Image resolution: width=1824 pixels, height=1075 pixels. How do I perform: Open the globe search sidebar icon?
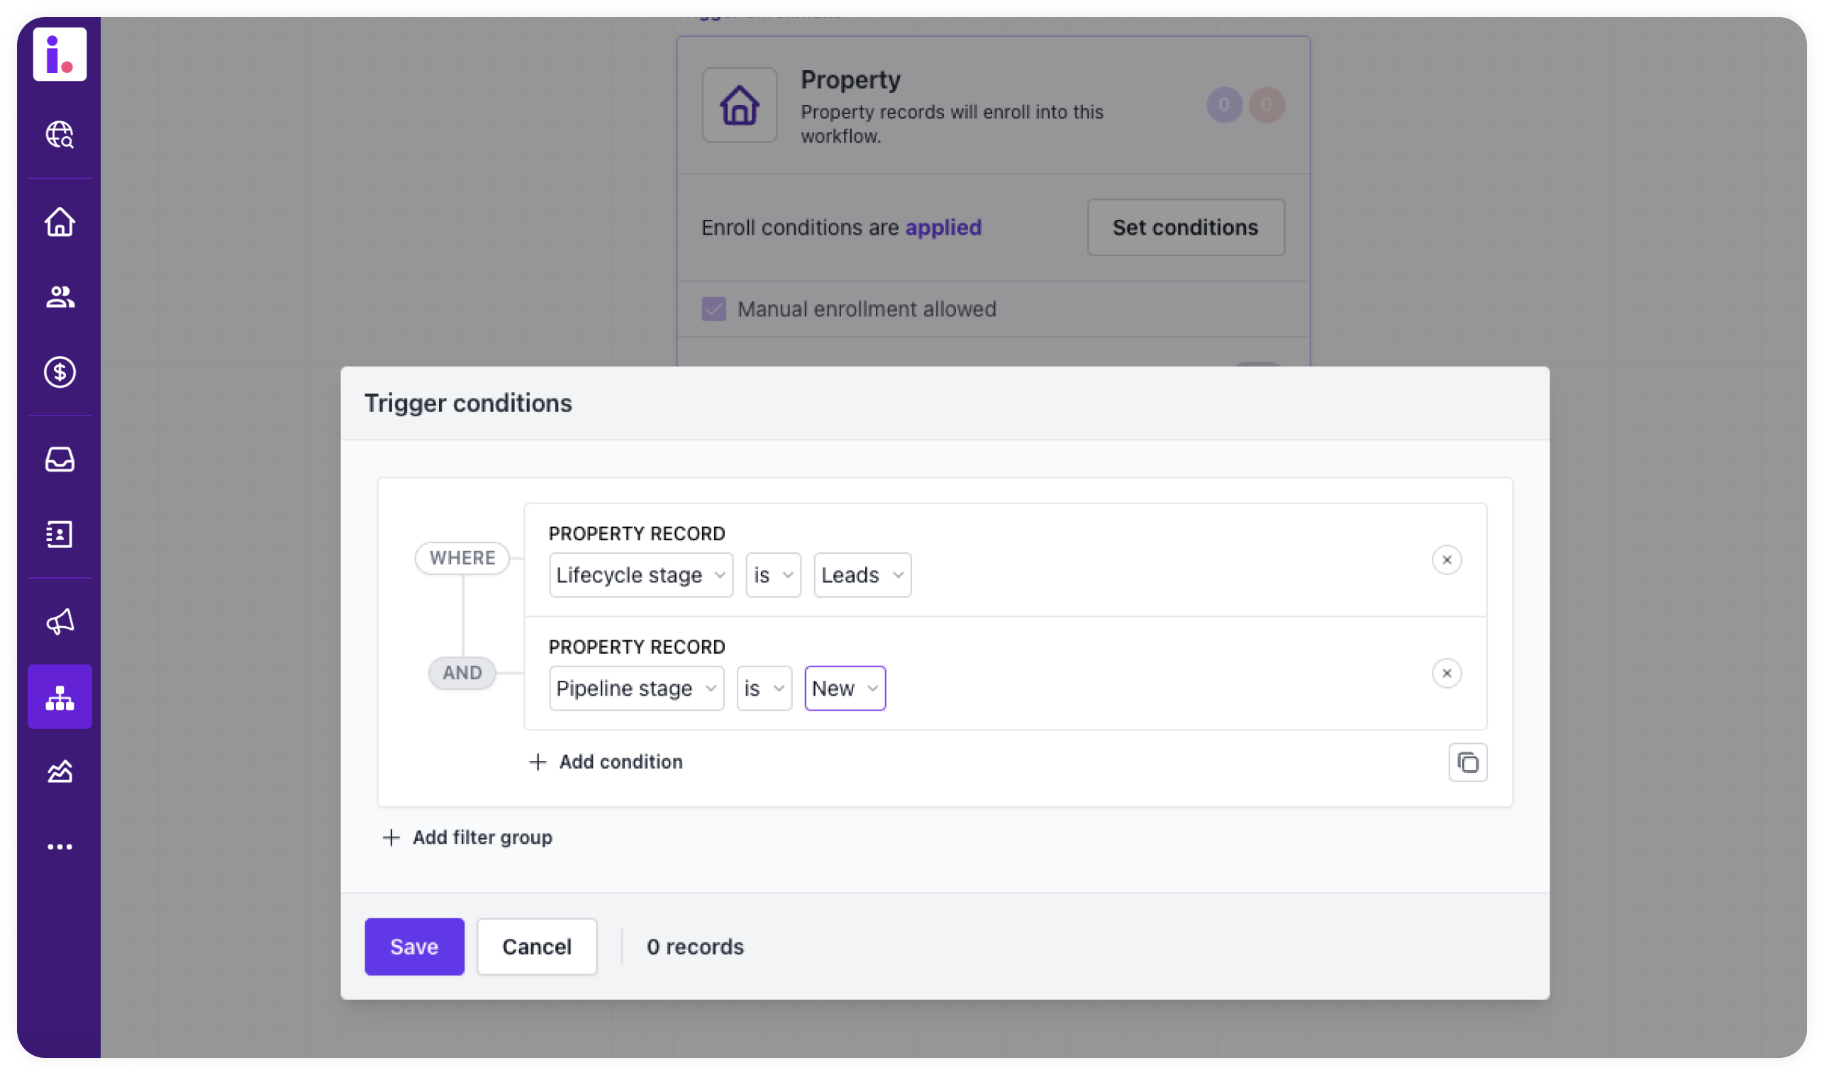click(x=60, y=135)
